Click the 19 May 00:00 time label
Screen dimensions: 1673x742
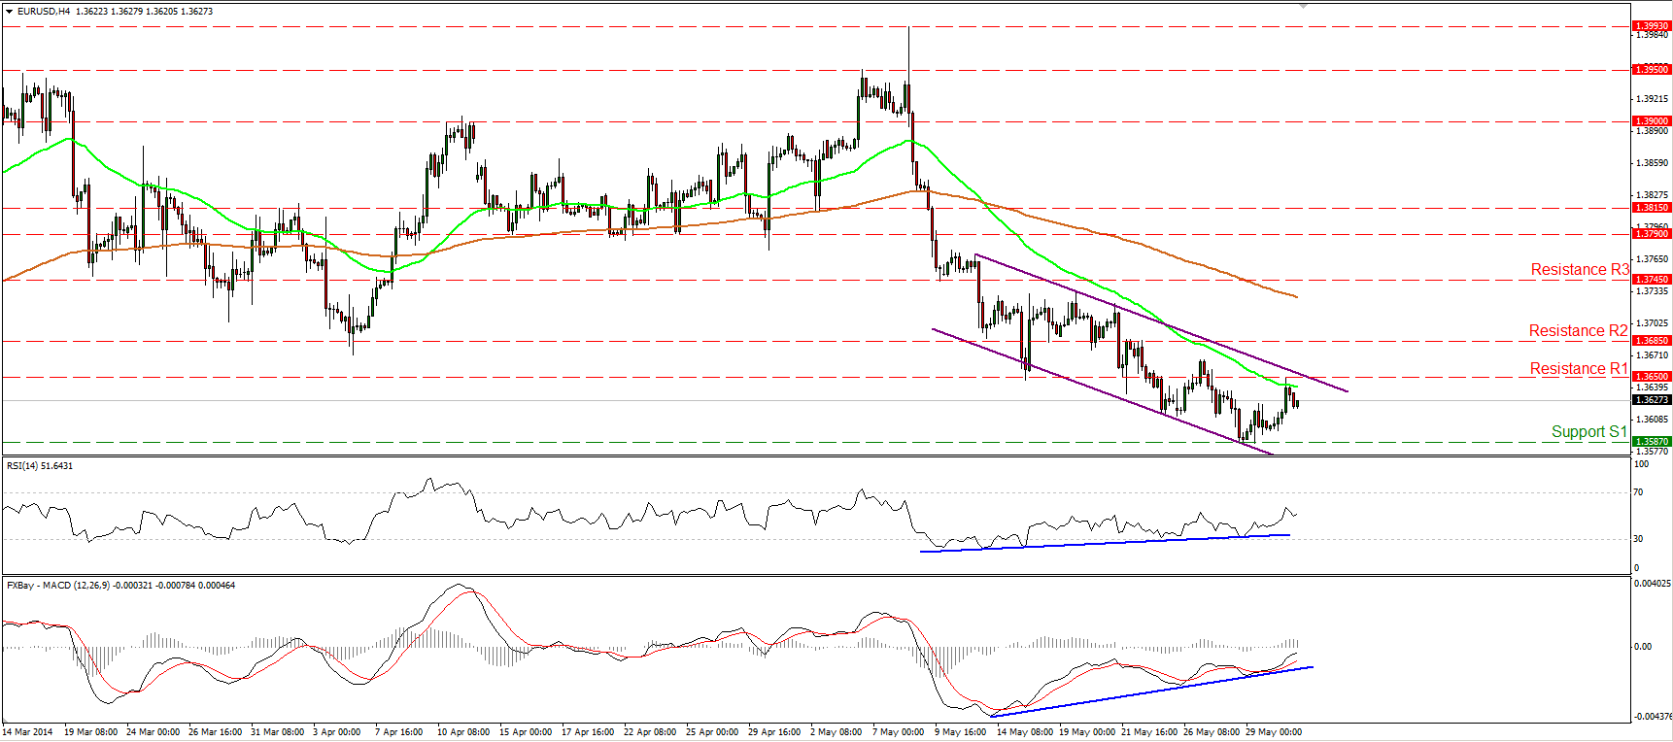[1087, 732]
